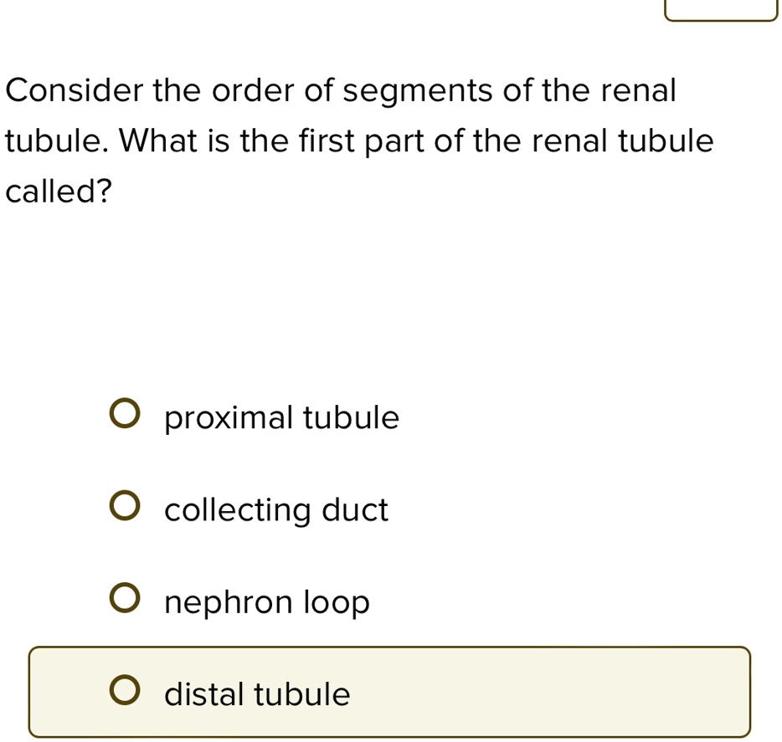Viewport: 782px width, 742px height.
Task: Click the partially visible outlined button
Action: coord(721,7)
